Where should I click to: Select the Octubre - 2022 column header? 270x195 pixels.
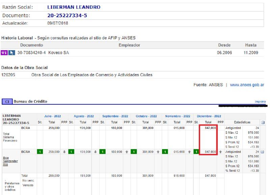(146, 116)
